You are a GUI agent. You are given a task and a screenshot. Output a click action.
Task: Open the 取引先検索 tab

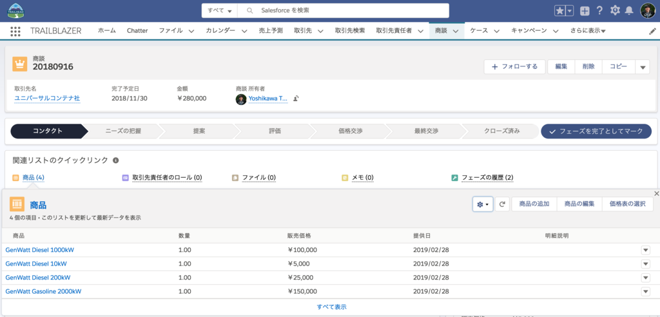click(350, 31)
